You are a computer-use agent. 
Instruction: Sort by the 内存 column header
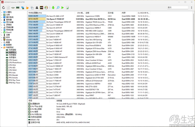tap(129, 13)
